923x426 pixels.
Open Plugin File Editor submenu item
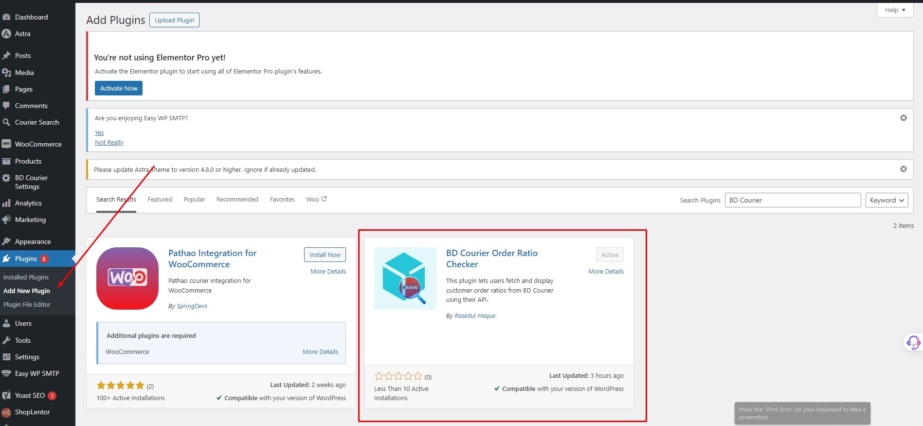27,304
